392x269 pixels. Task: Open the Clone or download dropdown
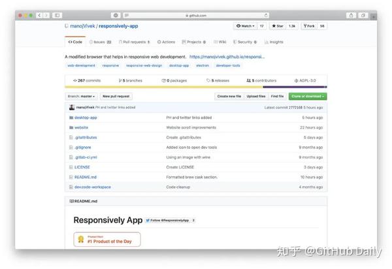click(308, 97)
